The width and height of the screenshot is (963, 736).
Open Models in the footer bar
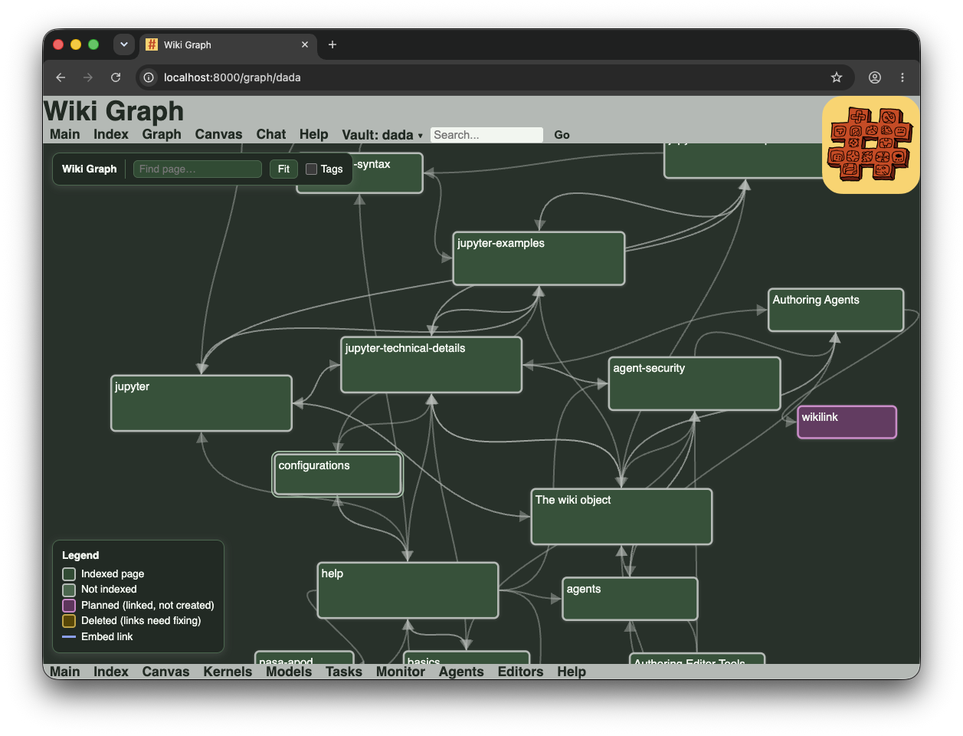289,672
